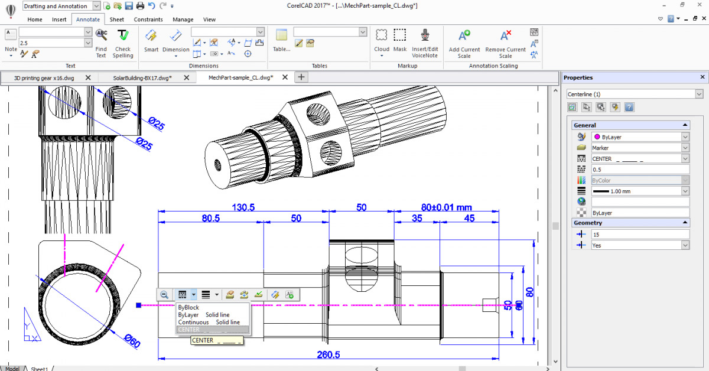709x371 pixels.
Task: Click the center mark icon in Dimensions group
Action: coord(248,54)
